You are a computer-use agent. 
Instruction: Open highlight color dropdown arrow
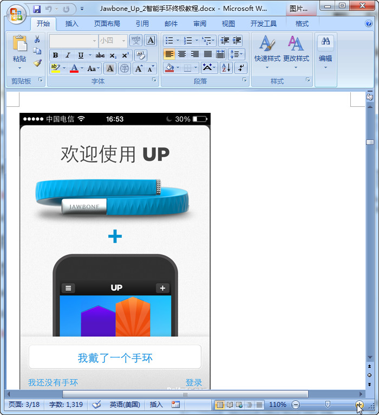pyautogui.click(x=64, y=68)
